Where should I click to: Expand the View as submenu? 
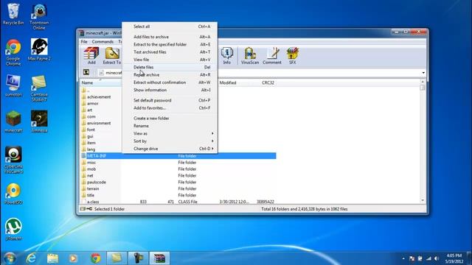170,133
